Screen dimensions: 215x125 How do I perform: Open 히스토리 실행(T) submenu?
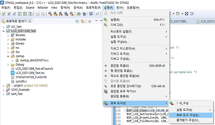click(136, 32)
